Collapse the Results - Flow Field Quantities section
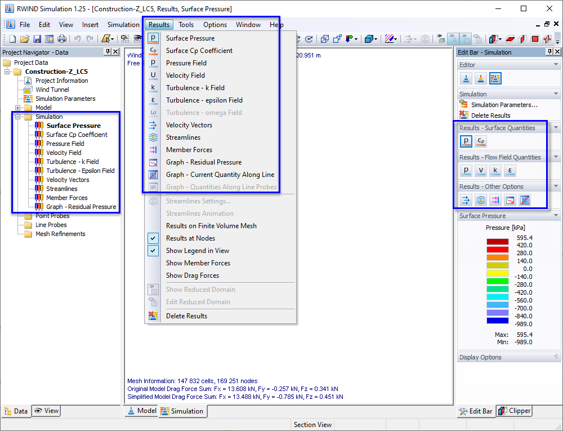Image resolution: width=563 pixels, height=431 pixels. [x=556, y=157]
